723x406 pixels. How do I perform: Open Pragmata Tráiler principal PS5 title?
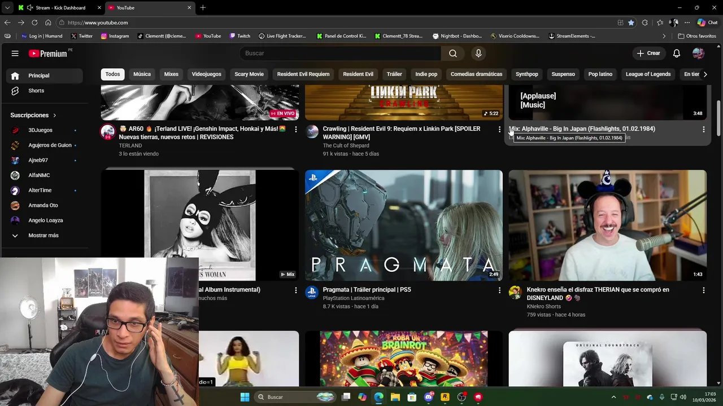367,290
